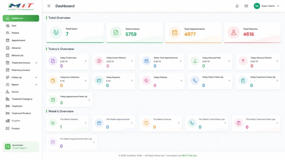Click the Supplier sidebar icon
The height and width of the screenshot is (160, 285).
pos(8,121)
